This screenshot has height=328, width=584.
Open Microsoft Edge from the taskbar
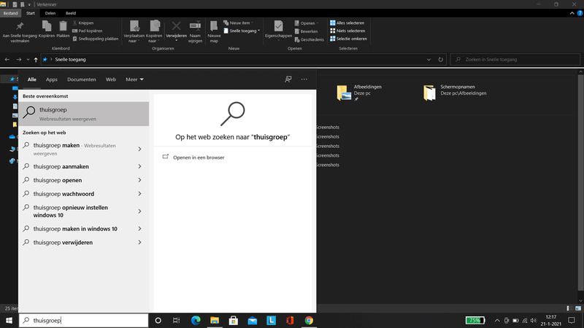[196, 321]
